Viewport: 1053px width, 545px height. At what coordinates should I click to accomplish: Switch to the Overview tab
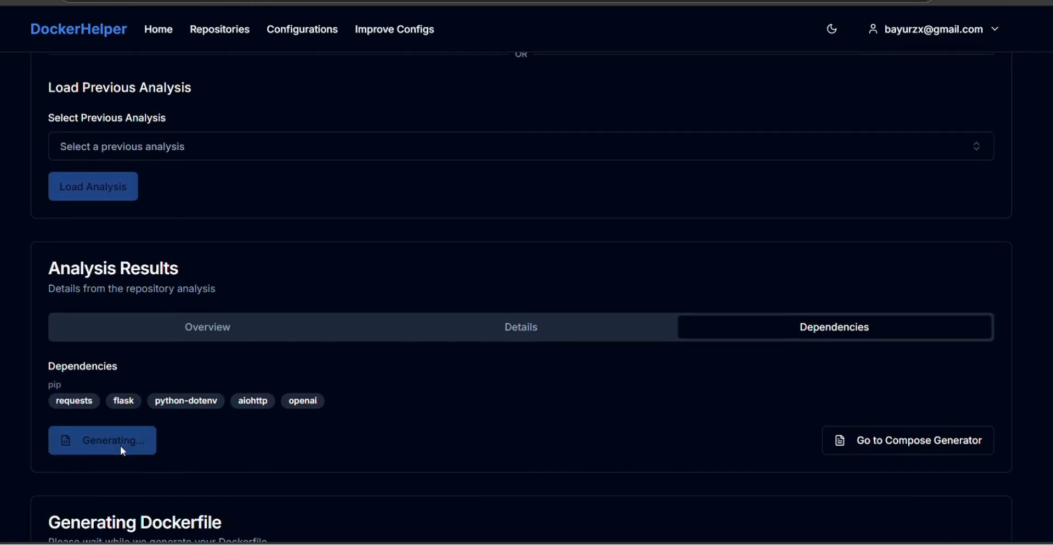pyautogui.click(x=207, y=327)
